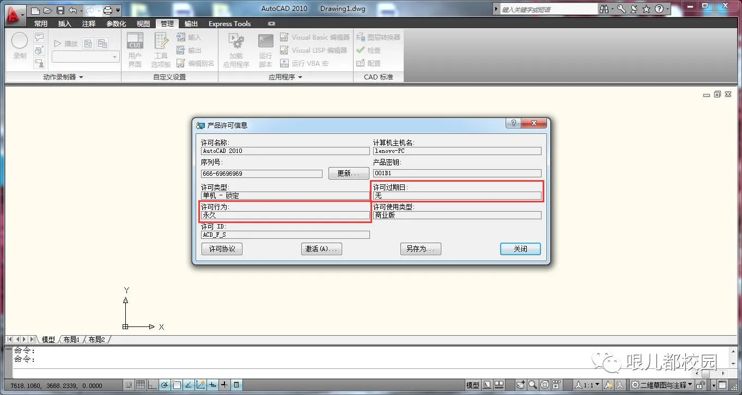Click the Quick View Drawings status icon
This screenshot has width=742, height=395.
(498, 385)
